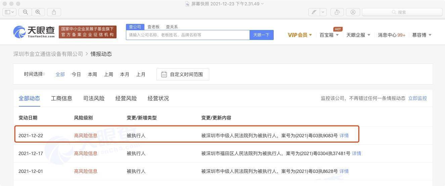445x186 pixels.
Task: Filter time by 上月
Action: coord(141,74)
